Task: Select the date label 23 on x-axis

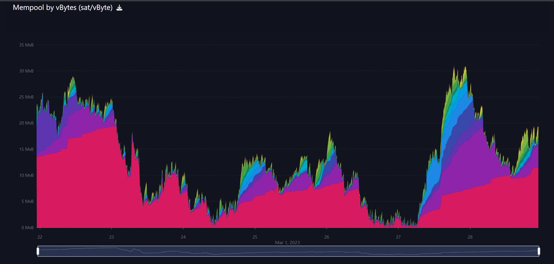Action: point(111,237)
